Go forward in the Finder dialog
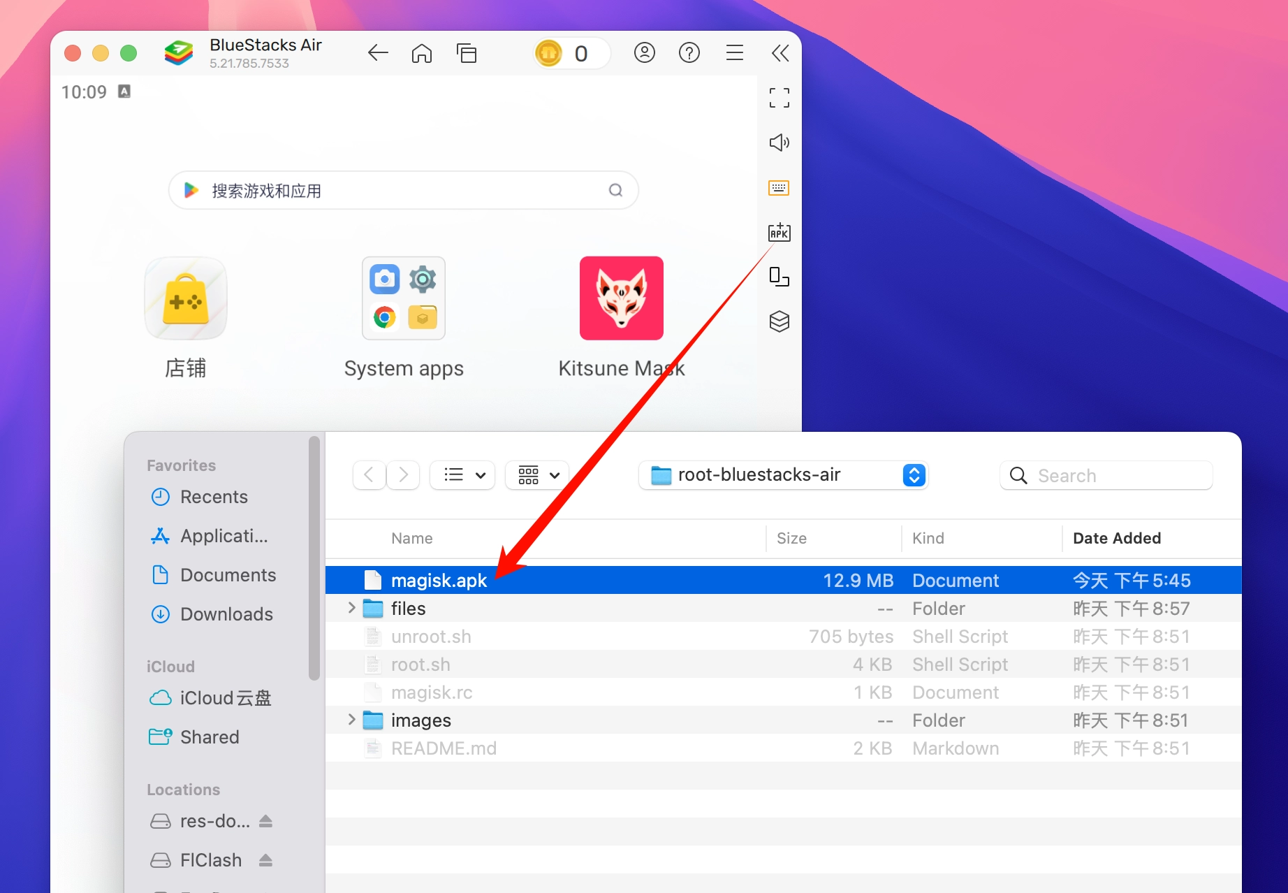The width and height of the screenshot is (1288, 893). coord(403,475)
